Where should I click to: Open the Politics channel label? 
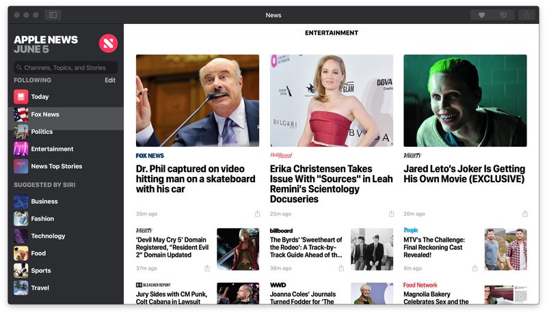[x=42, y=132]
